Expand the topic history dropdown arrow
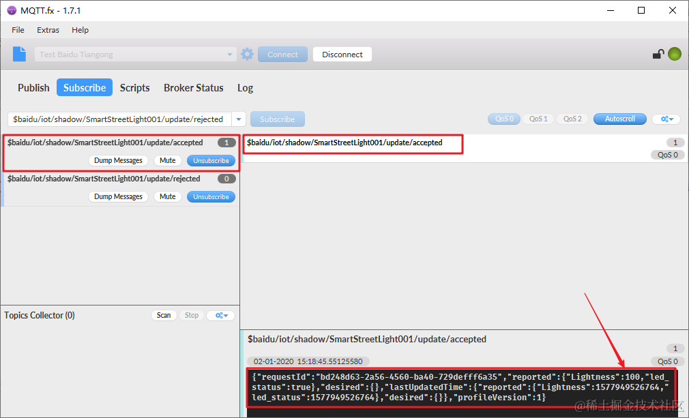689x418 pixels. 239,119
